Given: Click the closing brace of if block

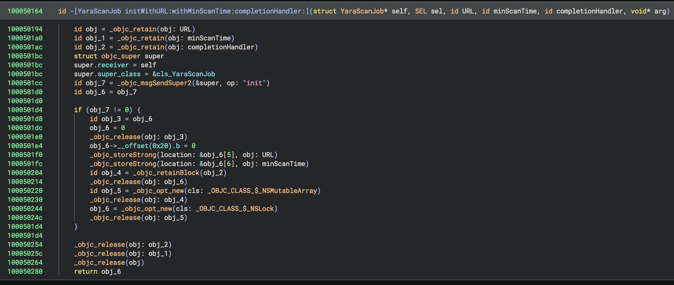Looking at the screenshot, I should click(76, 227).
